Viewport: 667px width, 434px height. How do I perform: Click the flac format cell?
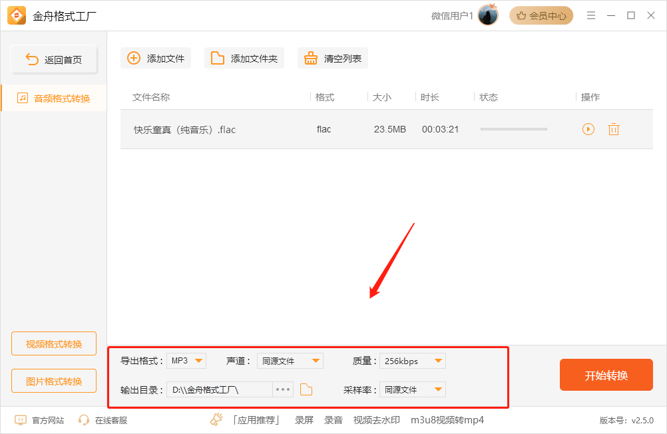tap(324, 129)
